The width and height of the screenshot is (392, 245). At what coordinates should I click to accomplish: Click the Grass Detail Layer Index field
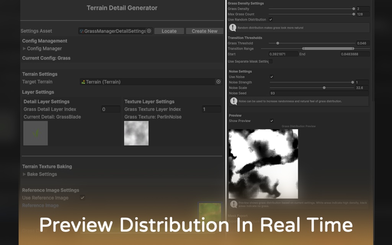tap(111, 109)
